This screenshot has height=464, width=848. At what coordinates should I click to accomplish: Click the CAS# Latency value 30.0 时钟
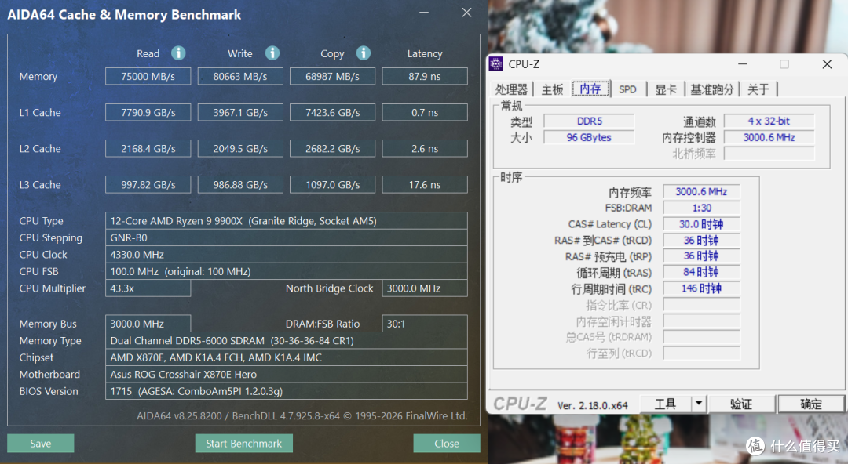(701, 224)
